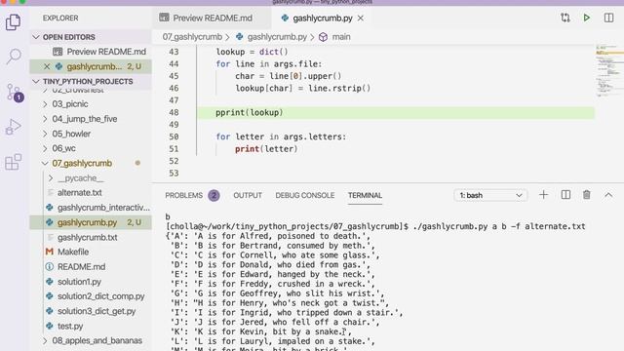This screenshot has width=624, height=351.
Task: Open the Search view in activity bar
Action: (x=13, y=57)
